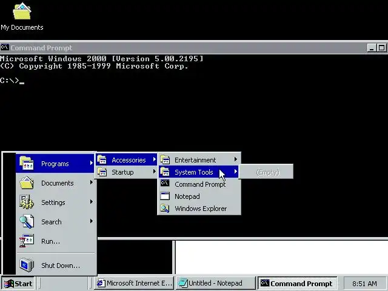Screen dimensions: 388x291
Task: Expand the arrow next to Startup
Action: [x=154, y=171]
